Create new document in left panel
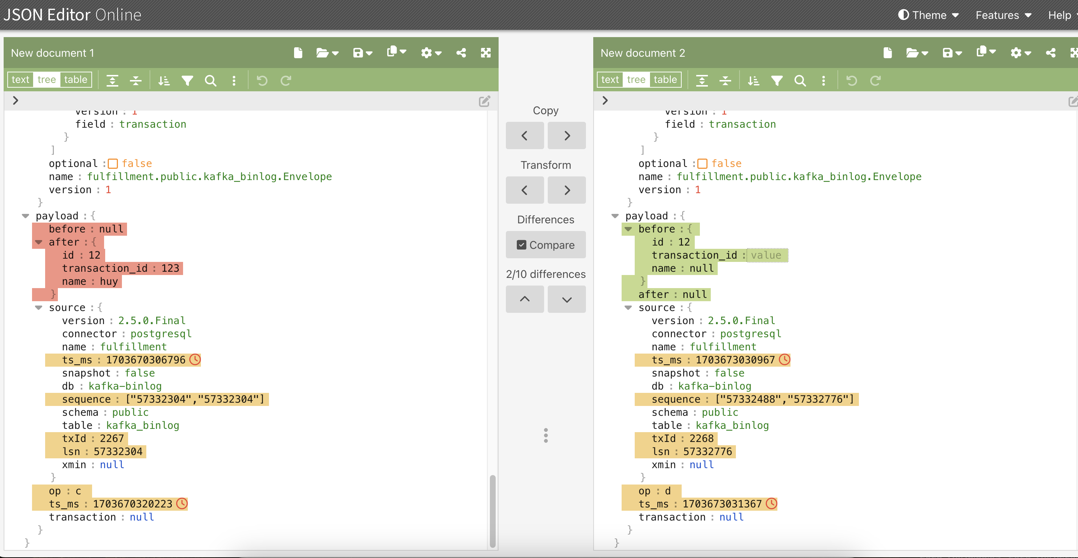 click(x=298, y=53)
